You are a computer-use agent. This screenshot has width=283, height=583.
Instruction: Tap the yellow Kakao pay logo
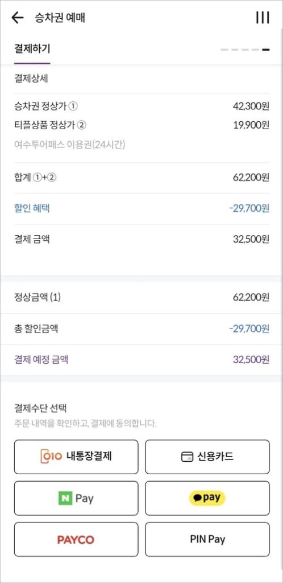coord(207,498)
